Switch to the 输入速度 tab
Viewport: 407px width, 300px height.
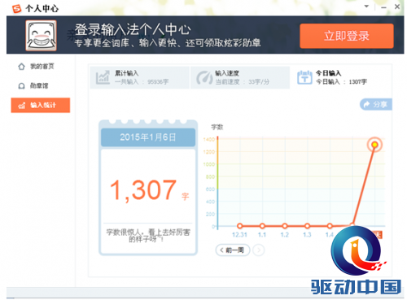240,77
